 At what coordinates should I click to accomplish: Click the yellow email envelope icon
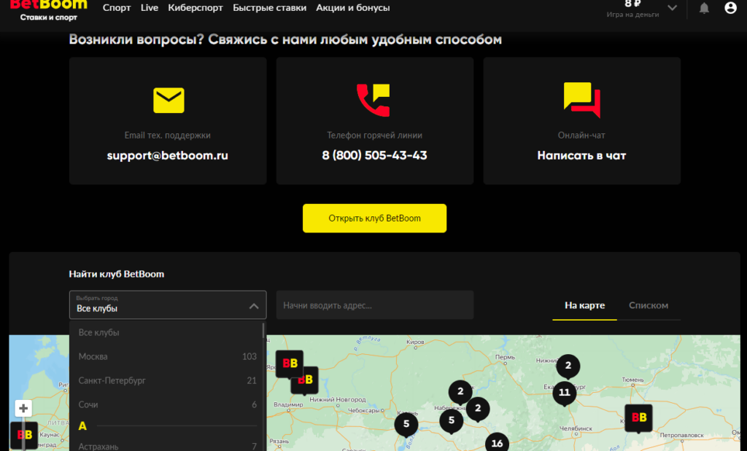pyautogui.click(x=169, y=100)
